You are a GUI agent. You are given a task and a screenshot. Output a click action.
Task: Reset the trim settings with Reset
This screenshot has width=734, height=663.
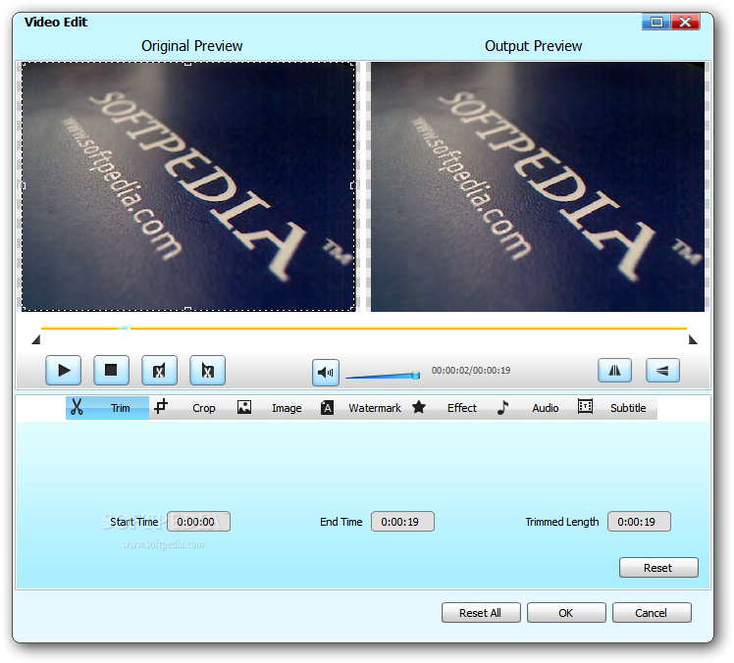point(658,568)
